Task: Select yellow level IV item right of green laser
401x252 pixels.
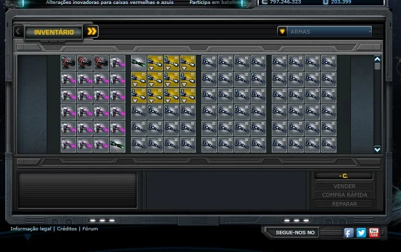Action: click(x=155, y=63)
